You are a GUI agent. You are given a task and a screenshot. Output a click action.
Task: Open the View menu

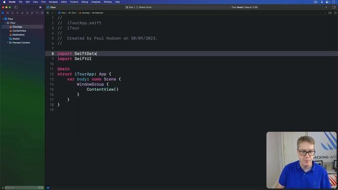tap(35, 2)
